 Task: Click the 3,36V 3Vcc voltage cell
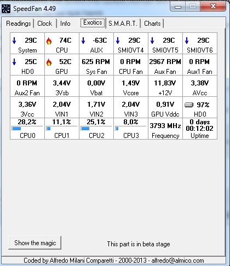[x=27, y=107]
